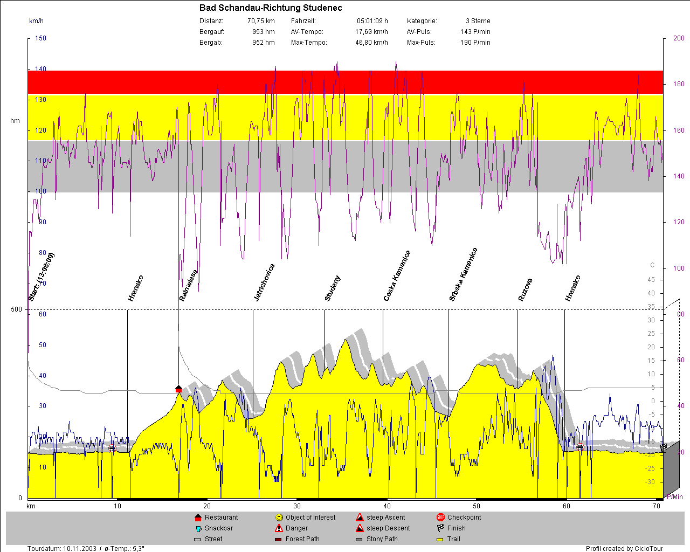The image size is (690, 552).
Task: Select the white Street swatch in the legend
Action: 197,539
